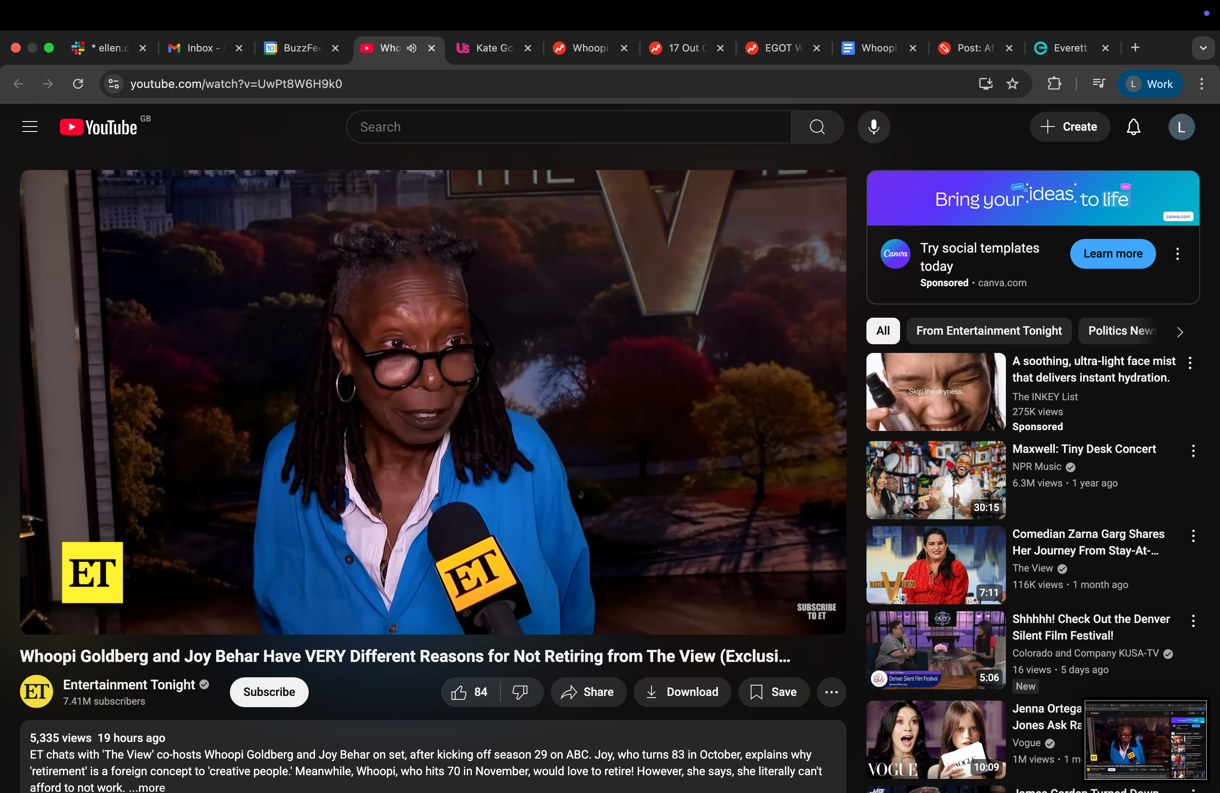Open the hamburger guide menu
This screenshot has height=793, width=1220.
click(30, 126)
